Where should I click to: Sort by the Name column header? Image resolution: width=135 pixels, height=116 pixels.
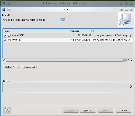pyautogui.click(x=36, y=31)
